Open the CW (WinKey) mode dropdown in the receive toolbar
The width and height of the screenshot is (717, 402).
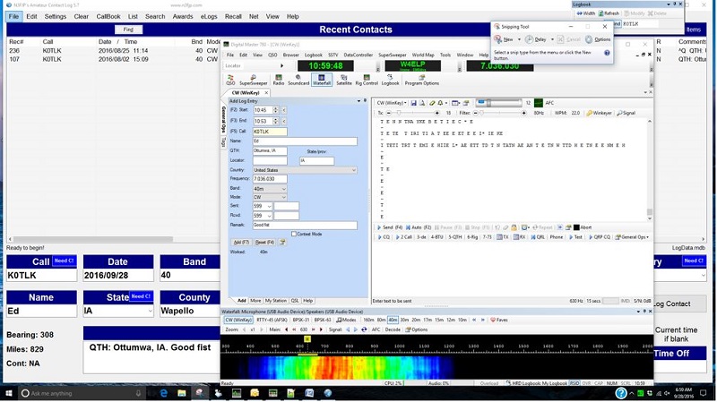(x=392, y=103)
